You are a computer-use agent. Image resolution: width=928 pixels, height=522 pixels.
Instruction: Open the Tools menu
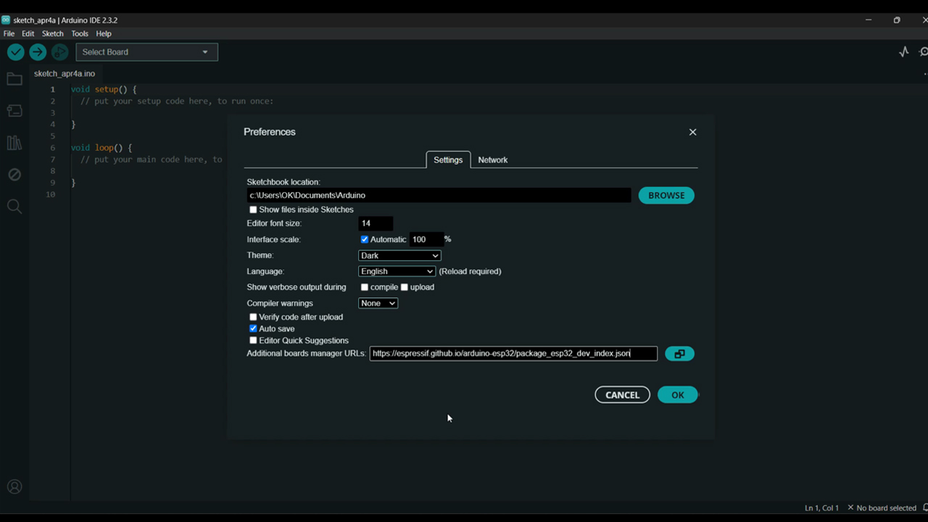[80, 33]
